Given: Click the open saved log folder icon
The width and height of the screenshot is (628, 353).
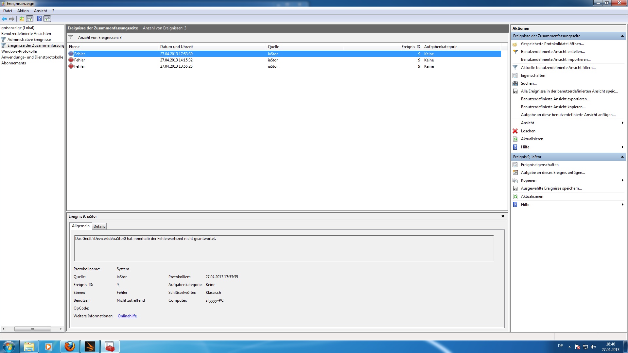Looking at the screenshot, I should [515, 44].
